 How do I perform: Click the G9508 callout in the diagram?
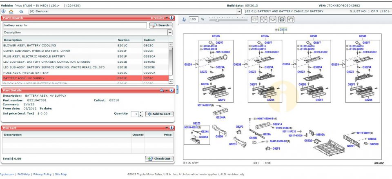point(363,36)
